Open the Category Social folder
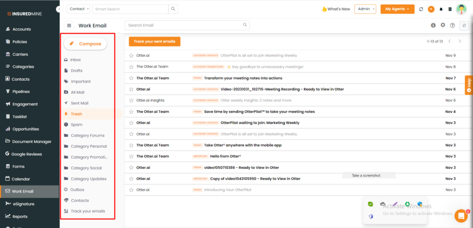 tap(83, 168)
